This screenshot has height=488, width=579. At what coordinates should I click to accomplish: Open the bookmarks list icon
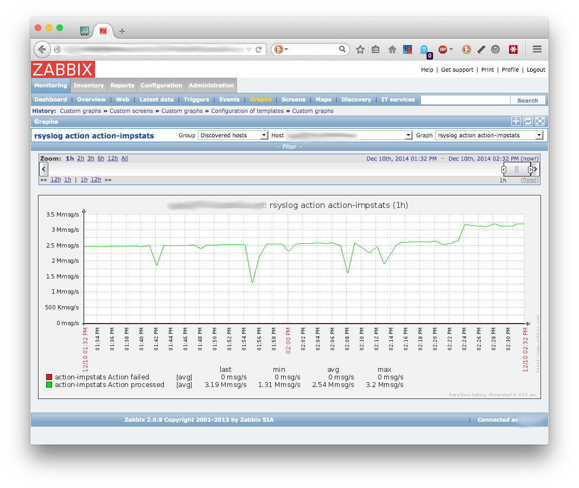376,49
